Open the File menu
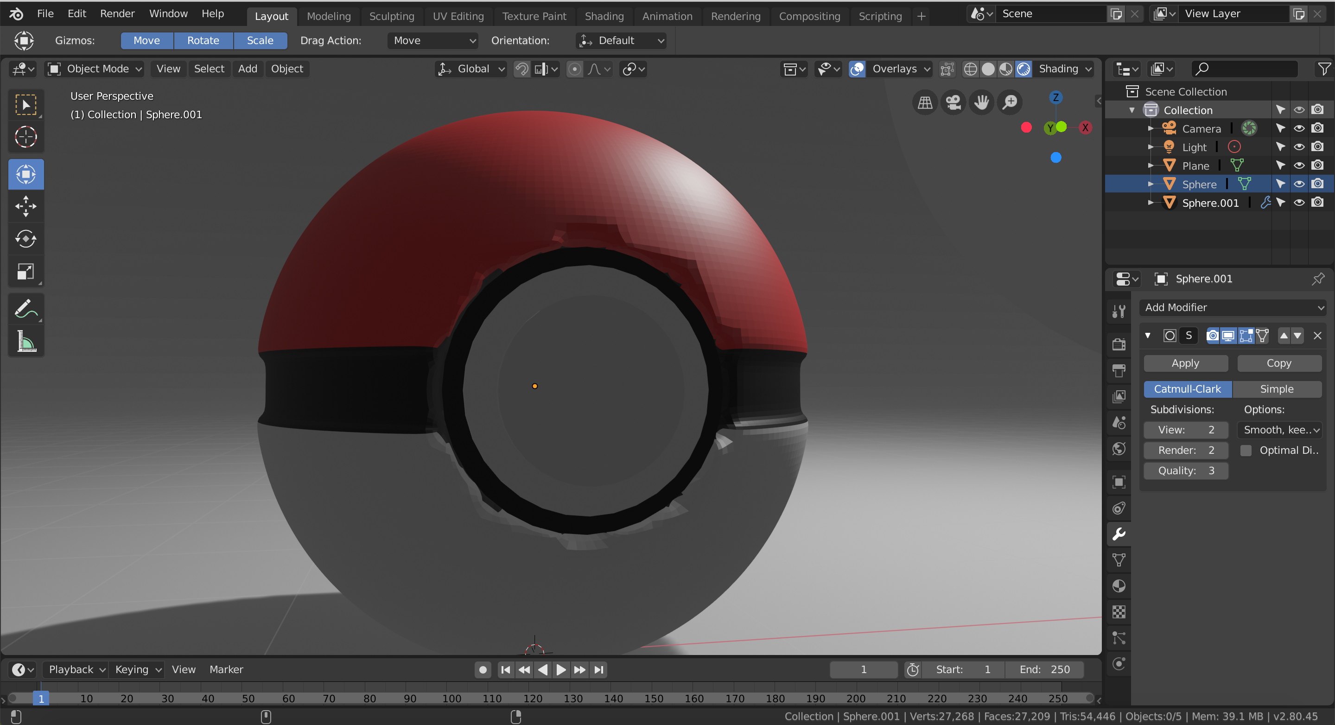 (45, 13)
